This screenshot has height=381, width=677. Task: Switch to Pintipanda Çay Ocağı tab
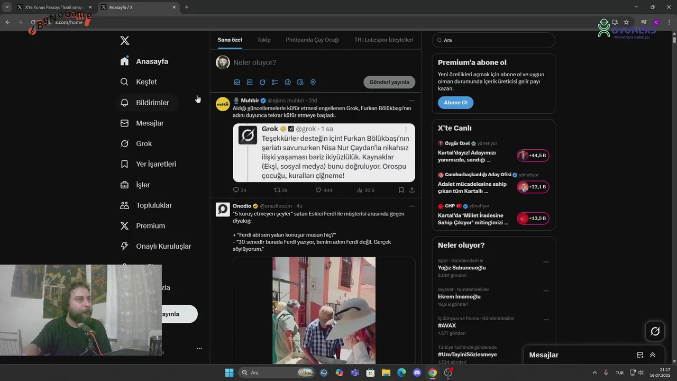pos(313,40)
